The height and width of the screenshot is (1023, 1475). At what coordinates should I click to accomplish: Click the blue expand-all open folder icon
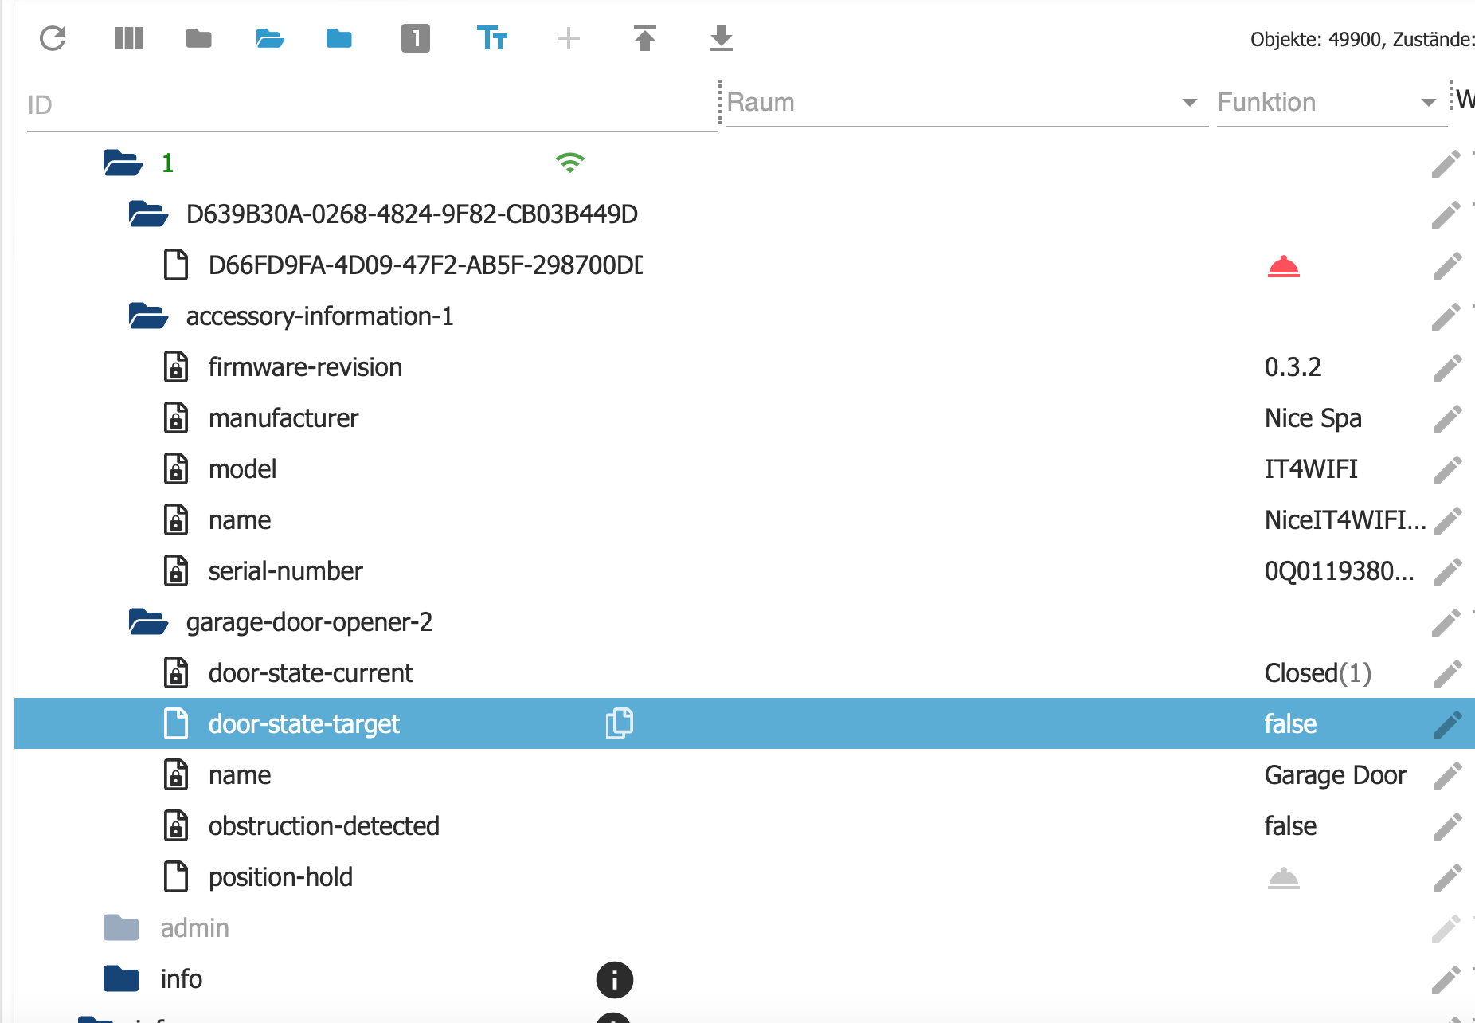(x=270, y=38)
